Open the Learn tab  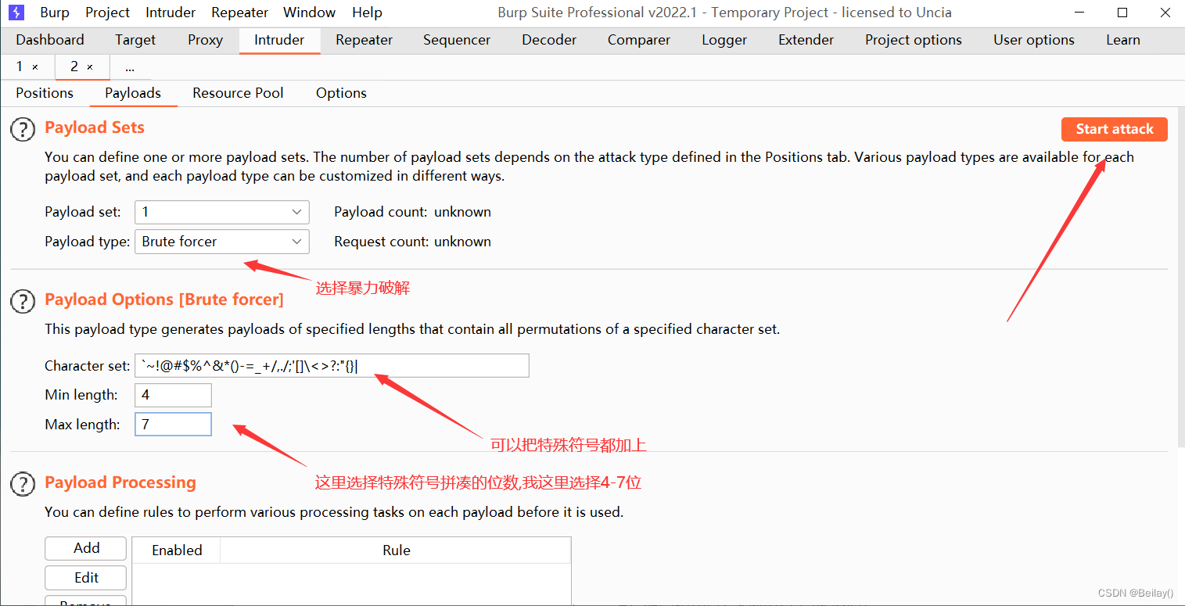click(1123, 40)
